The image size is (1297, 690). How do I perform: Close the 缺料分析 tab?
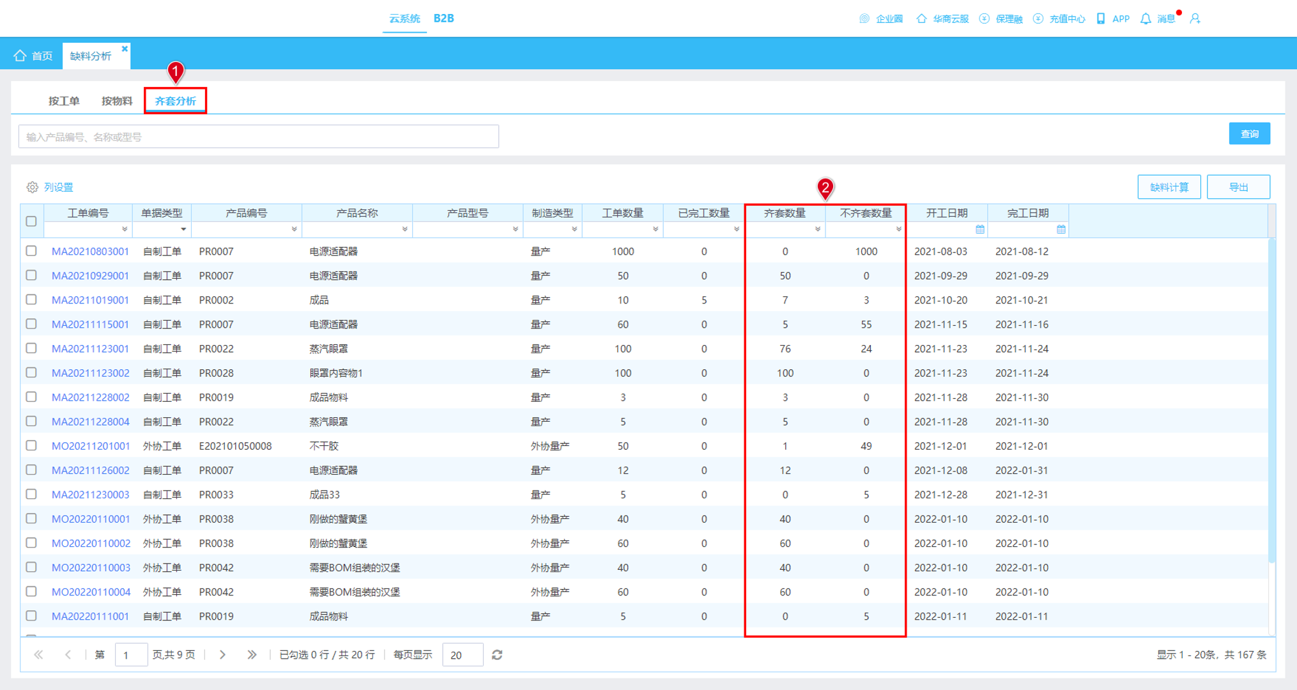pos(125,49)
